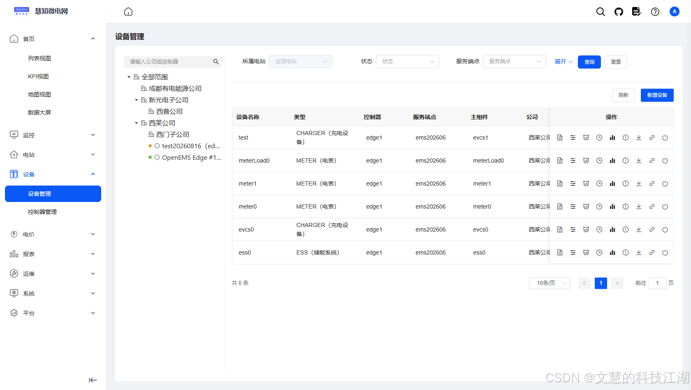Open the bar chart icon for ess0

click(x=612, y=252)
